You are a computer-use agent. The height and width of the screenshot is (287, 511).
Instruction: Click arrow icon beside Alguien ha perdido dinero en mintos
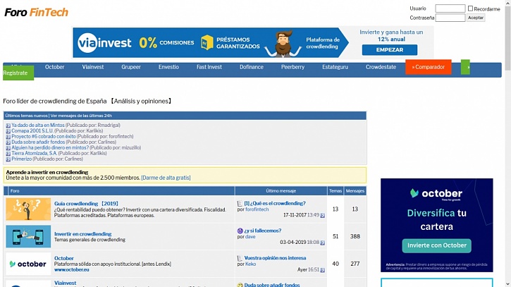[x=8, y=148]
